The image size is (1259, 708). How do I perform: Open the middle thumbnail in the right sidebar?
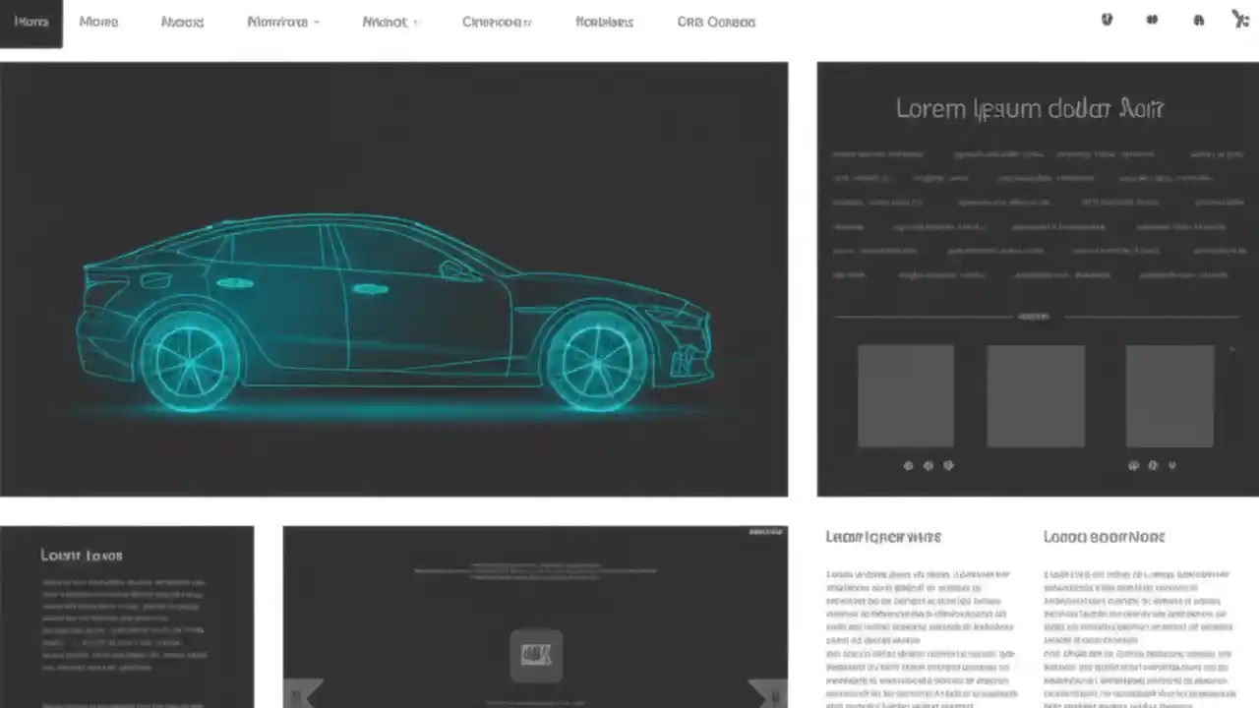1035,394
